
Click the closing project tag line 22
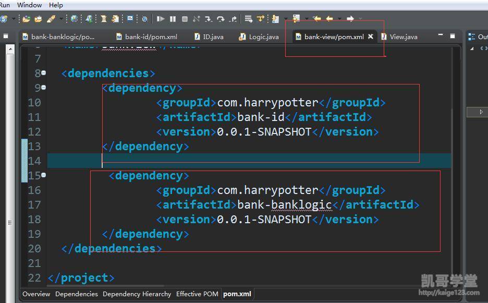tap(81, 278)
